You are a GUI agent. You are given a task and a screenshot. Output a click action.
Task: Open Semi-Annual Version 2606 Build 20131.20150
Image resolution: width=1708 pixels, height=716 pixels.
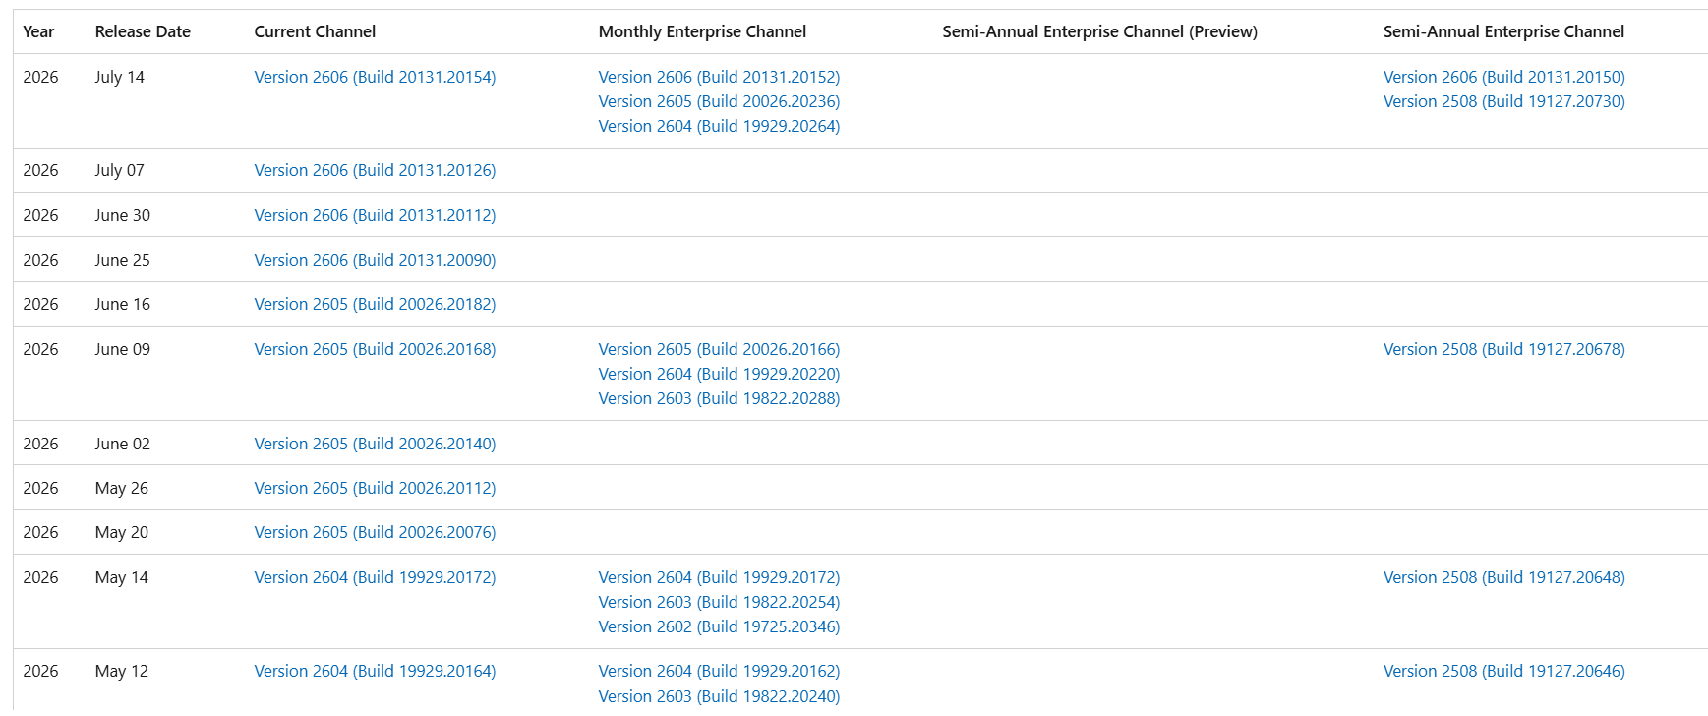[x=1503, y=77]
